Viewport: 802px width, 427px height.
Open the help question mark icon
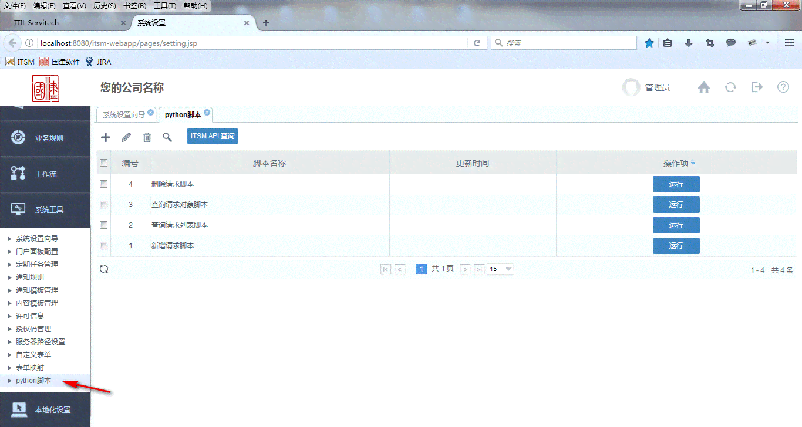(x=783, y=87)
